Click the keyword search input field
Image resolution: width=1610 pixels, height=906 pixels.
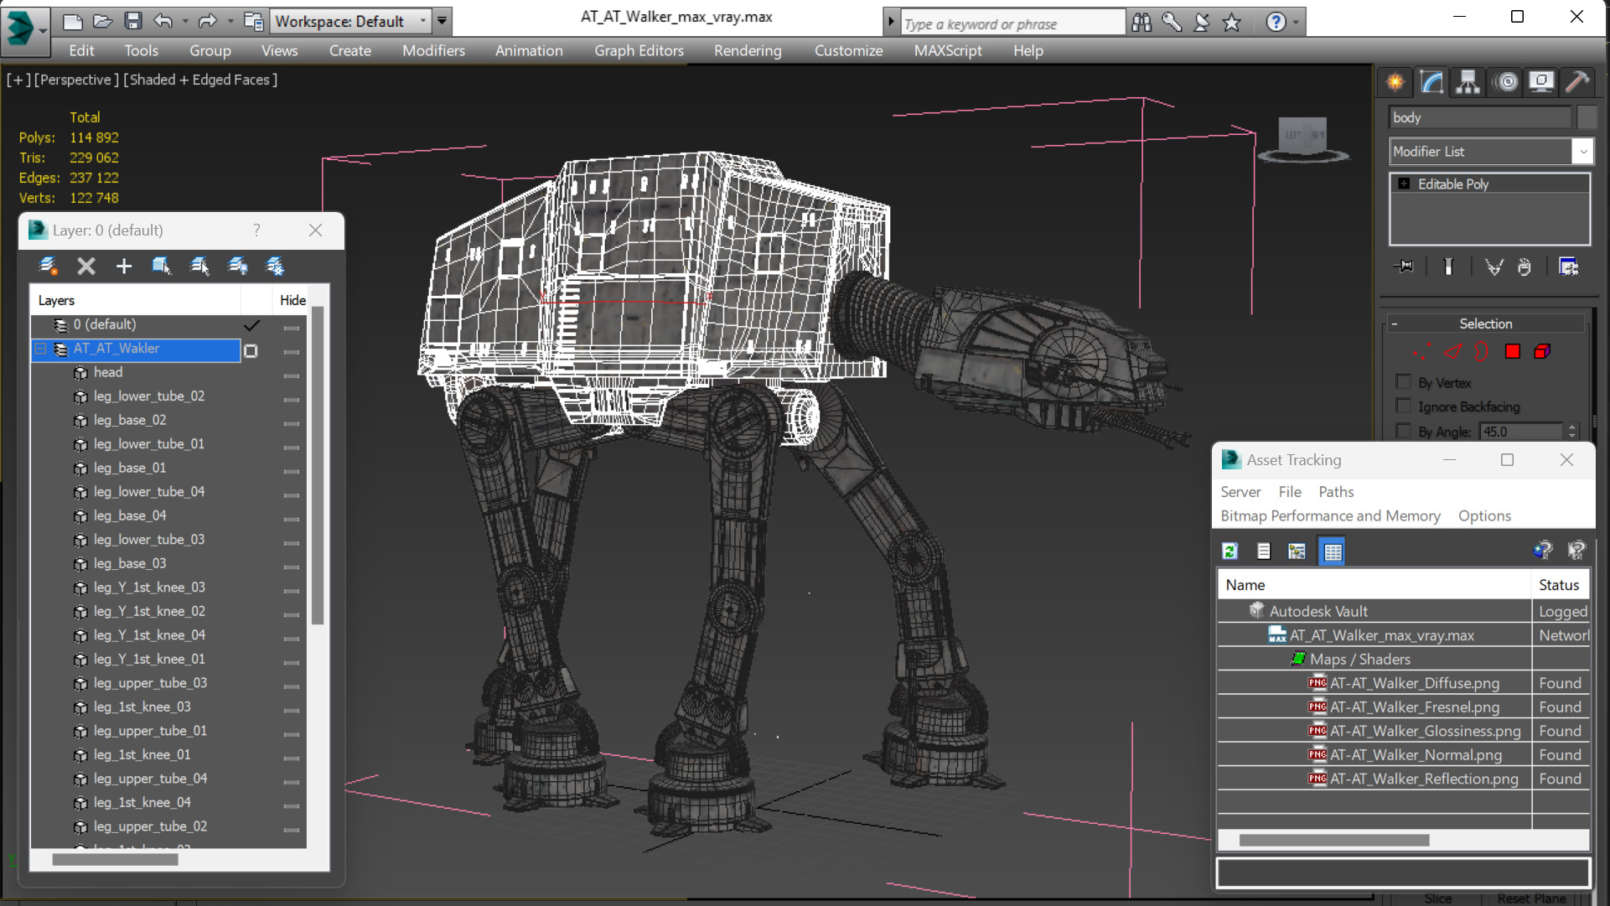(1012, 23)
